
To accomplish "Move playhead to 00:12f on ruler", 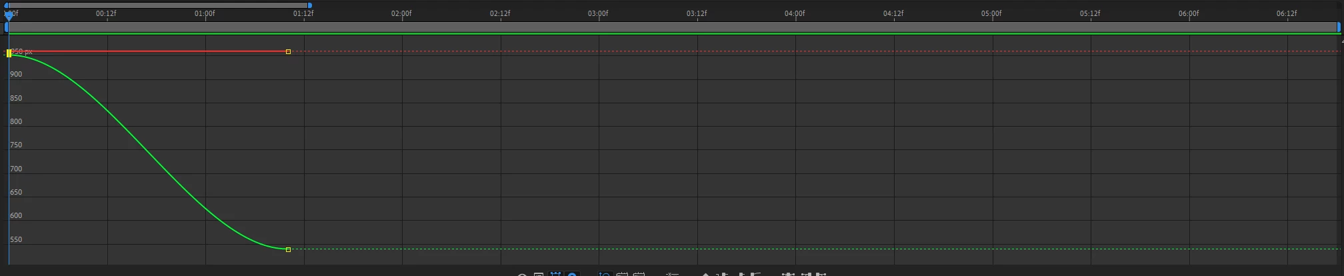I will [x=106, y=13].
